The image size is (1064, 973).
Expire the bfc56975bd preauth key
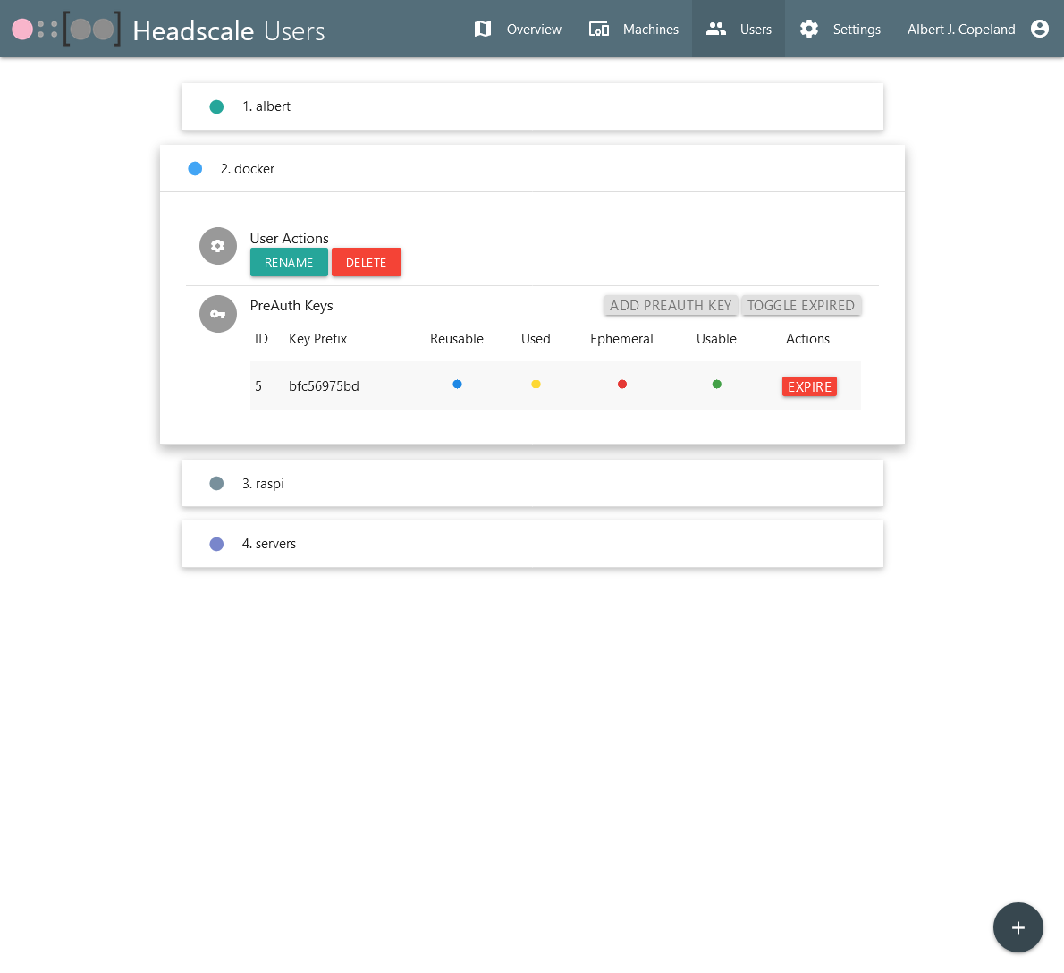click(x=809, y=386)
